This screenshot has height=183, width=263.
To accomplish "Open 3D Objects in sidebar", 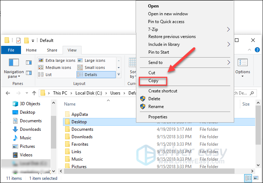I will tap(30, 104).
